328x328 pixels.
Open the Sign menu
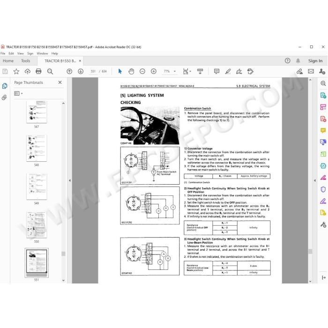[x=30, y=53]
